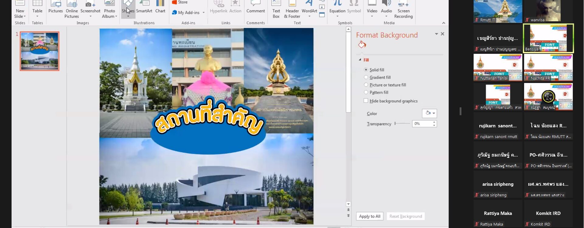The image size is (584, 228).
Task: Insert Slide Number from Text group
Action: click(x=322, y=7)
